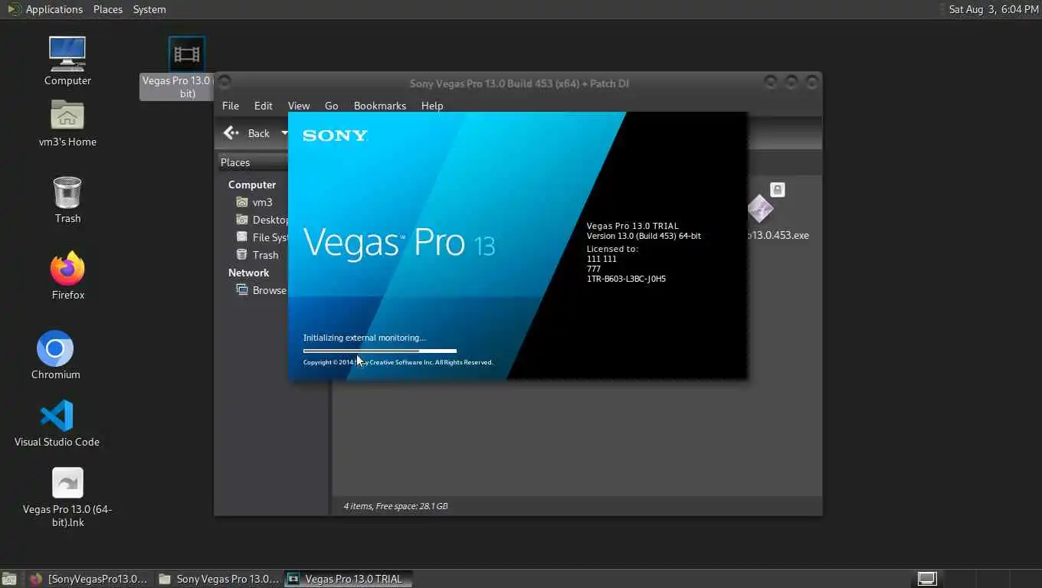Switch to SonyVegasPro13.0 Firefox taskbar entry
Viewport: 1042px width, 588px height.
click(x=88, y=579)
